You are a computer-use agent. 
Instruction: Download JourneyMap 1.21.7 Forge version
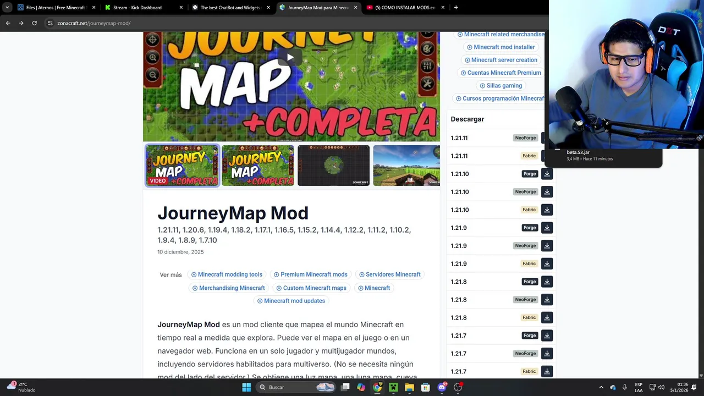547,335
